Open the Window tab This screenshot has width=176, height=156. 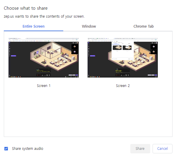(89, 26)
